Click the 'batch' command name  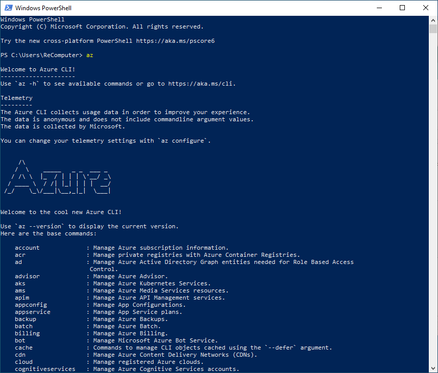pos(24,326)
